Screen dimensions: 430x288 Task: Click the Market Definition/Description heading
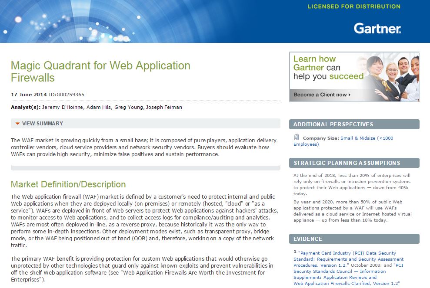[x=68, y=184]
